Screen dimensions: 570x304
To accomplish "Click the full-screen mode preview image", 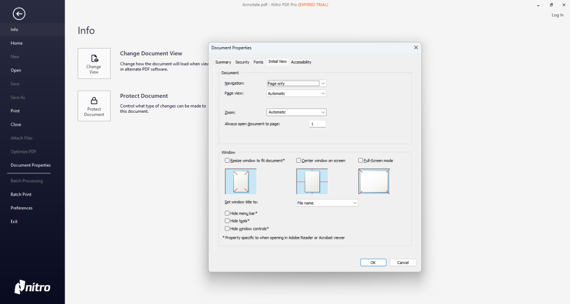I will [x=374, y=181].
